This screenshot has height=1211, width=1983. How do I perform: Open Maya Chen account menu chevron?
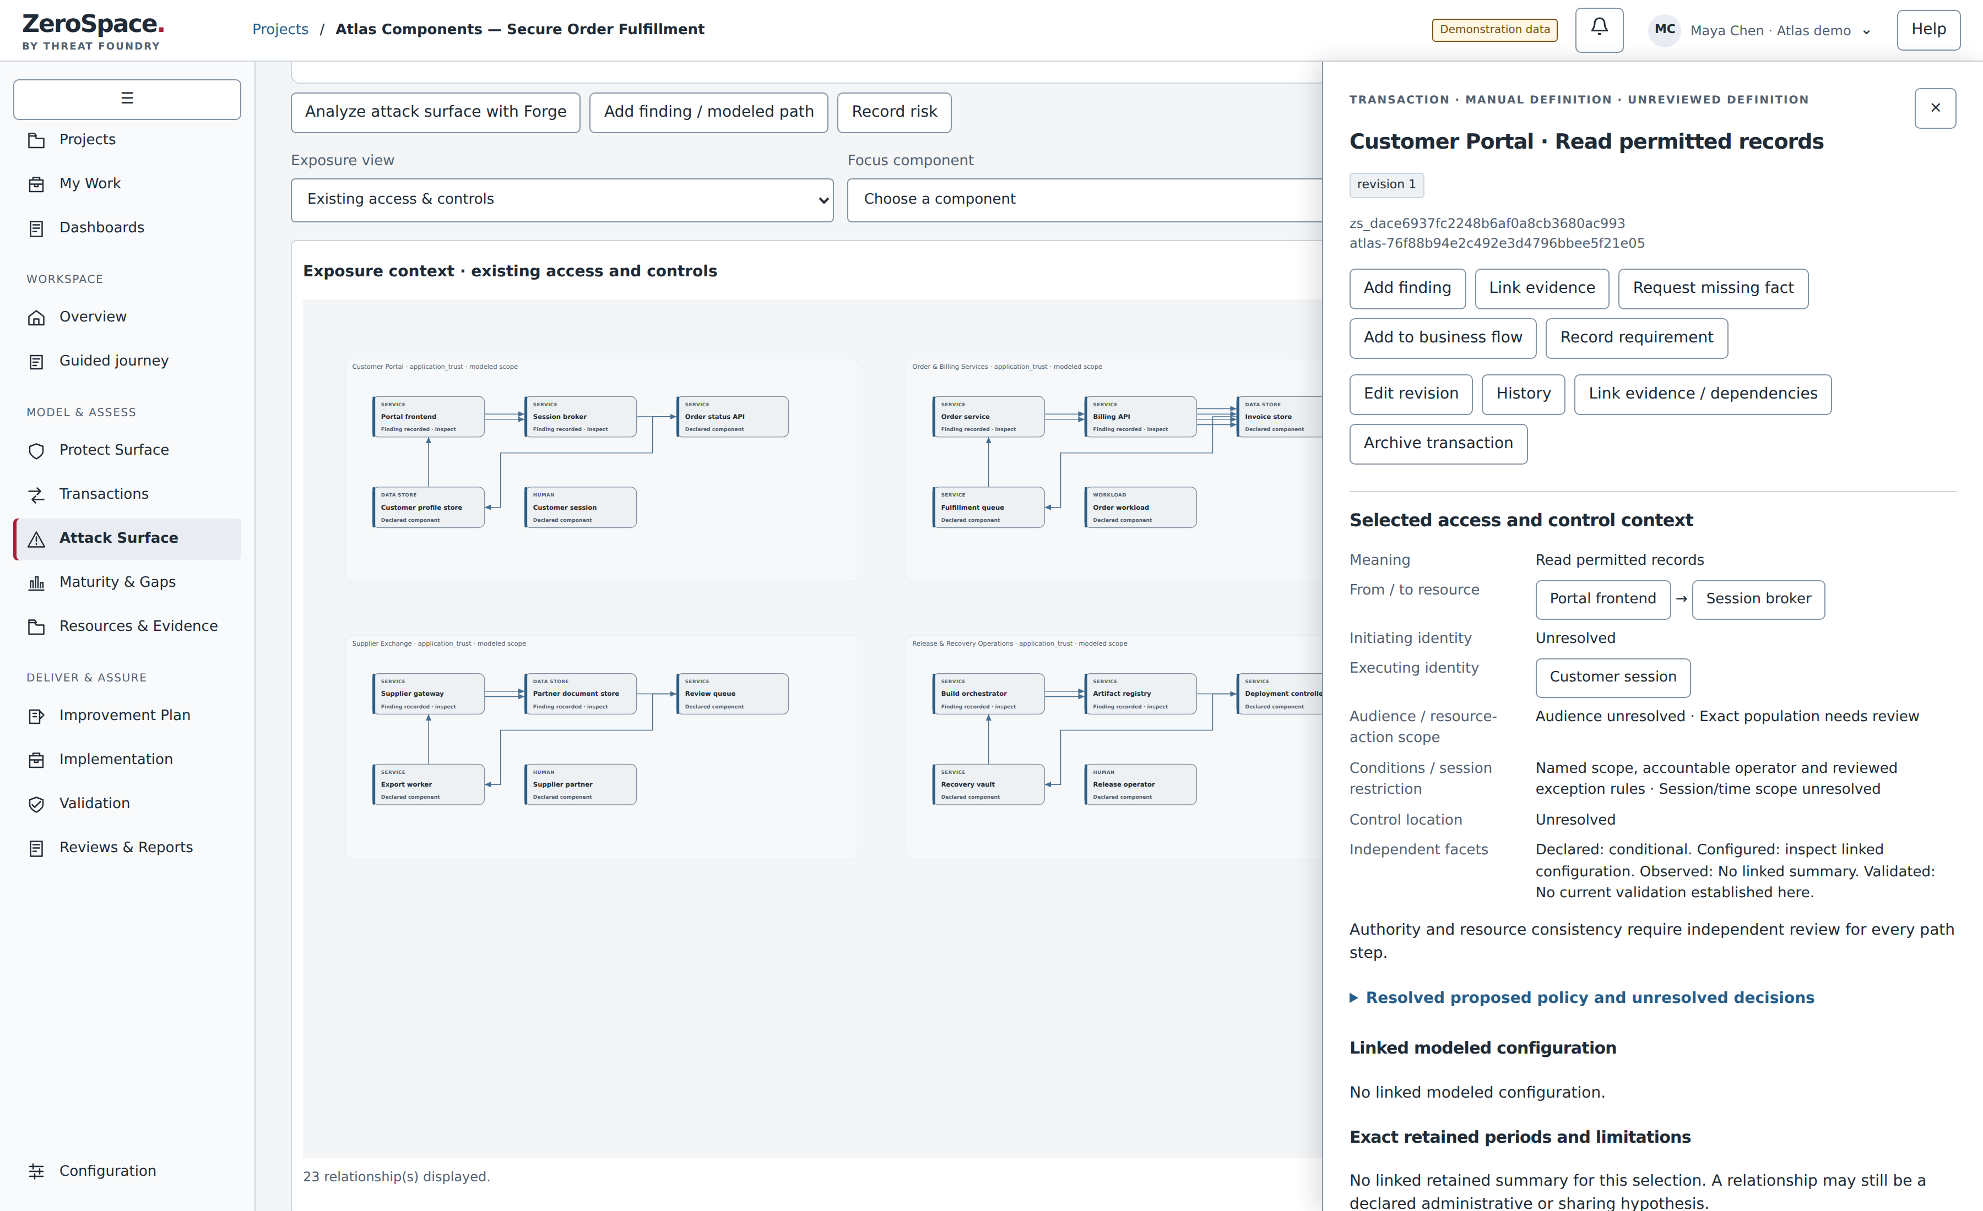1866,32
